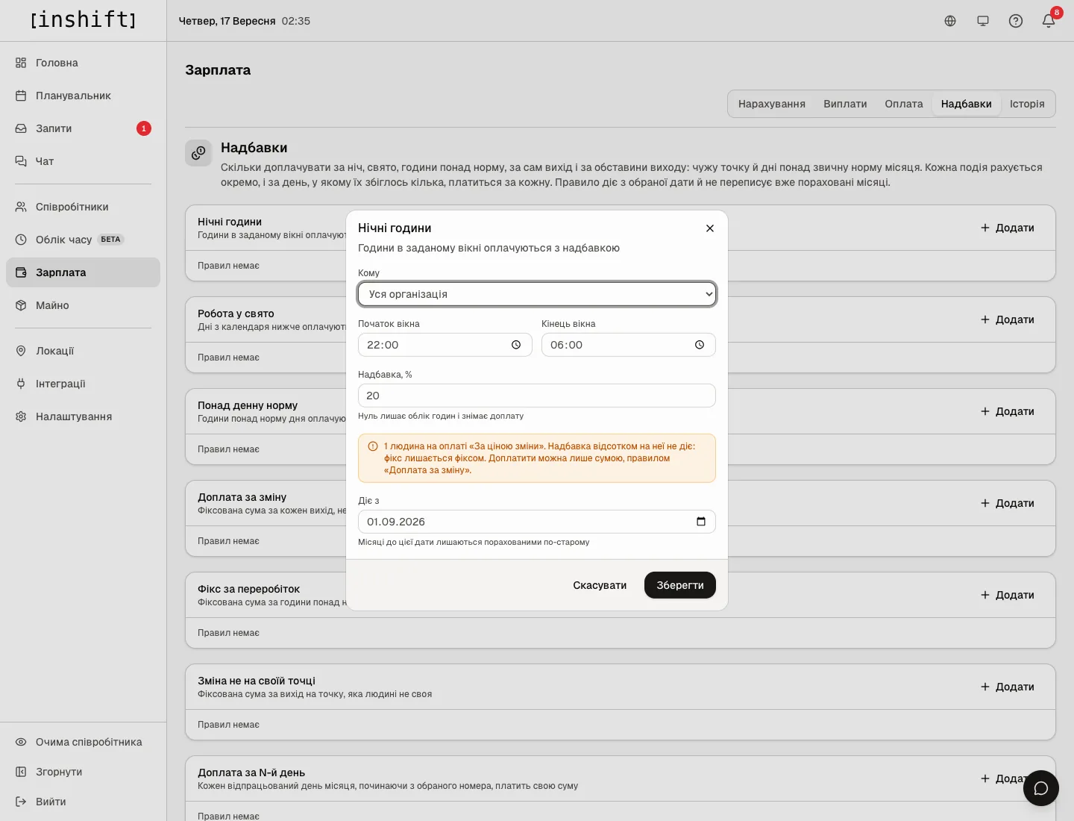This screenshot has height=821, width=1074.
Task: Click clock icon in Кінець вікна field
Action: 700,345
